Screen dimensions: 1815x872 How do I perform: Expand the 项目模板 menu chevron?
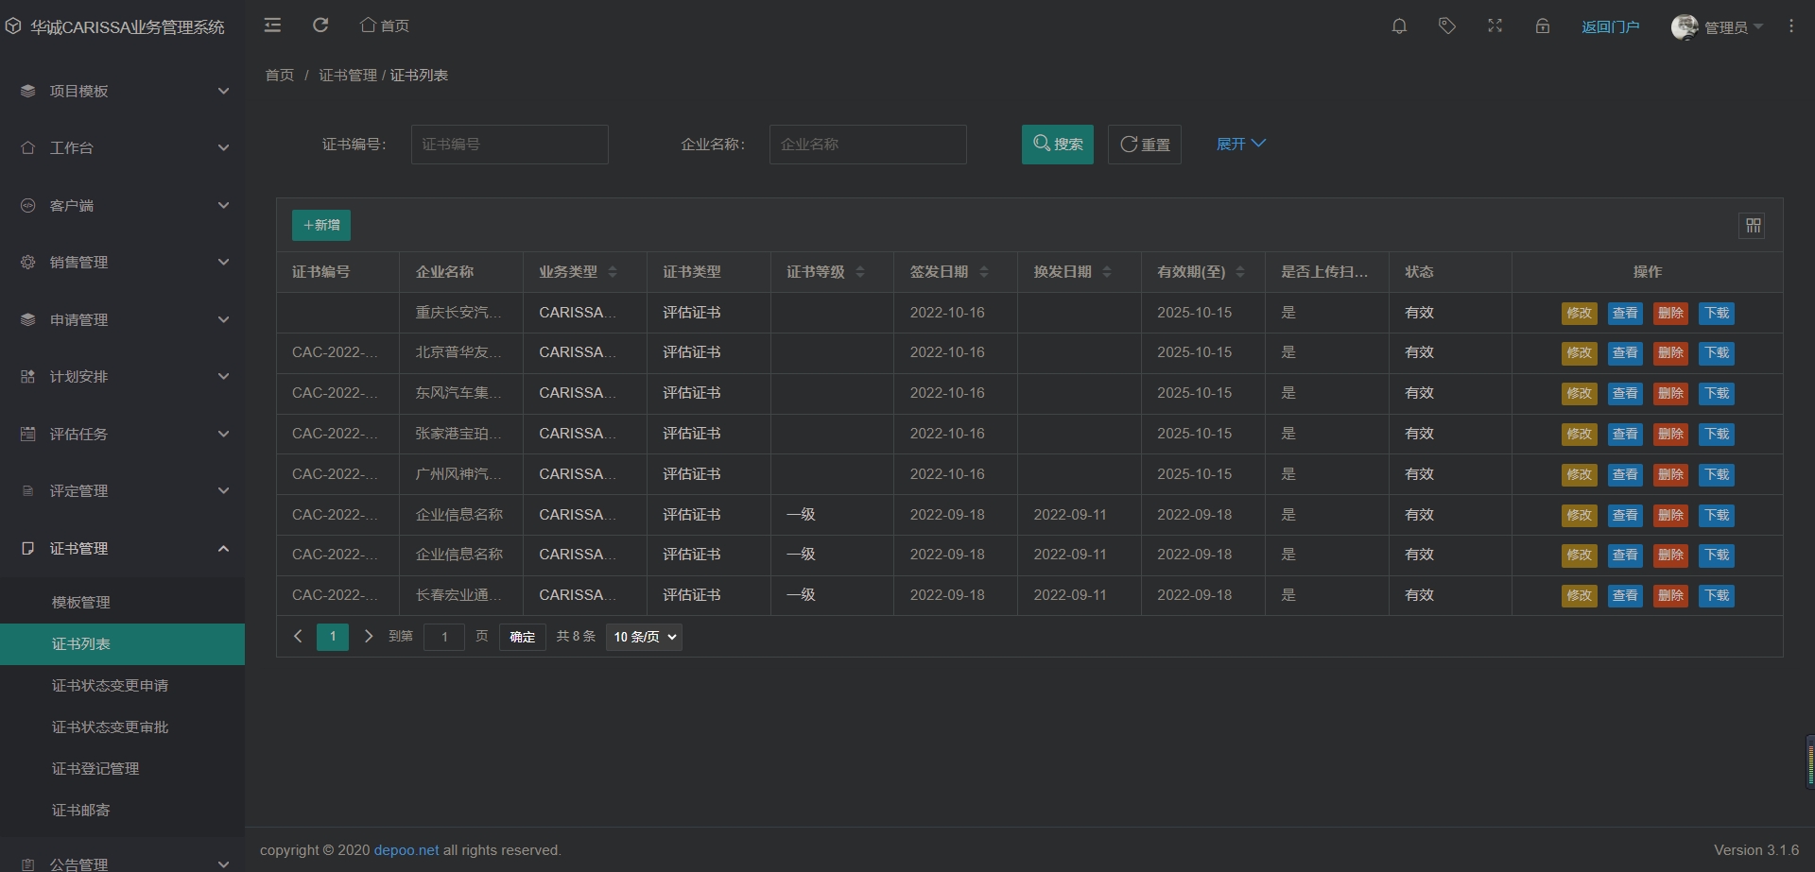(223, 91)
